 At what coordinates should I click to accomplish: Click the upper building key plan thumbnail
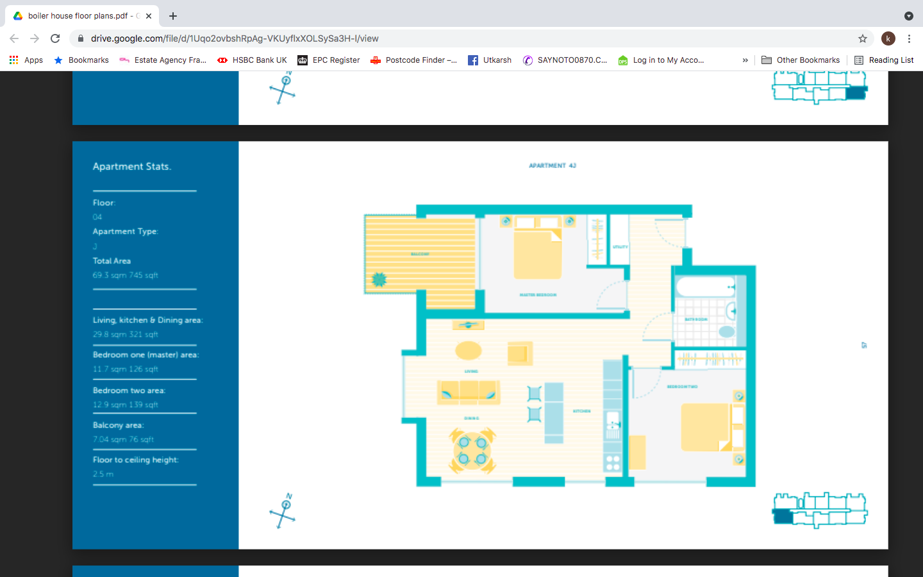820,87
